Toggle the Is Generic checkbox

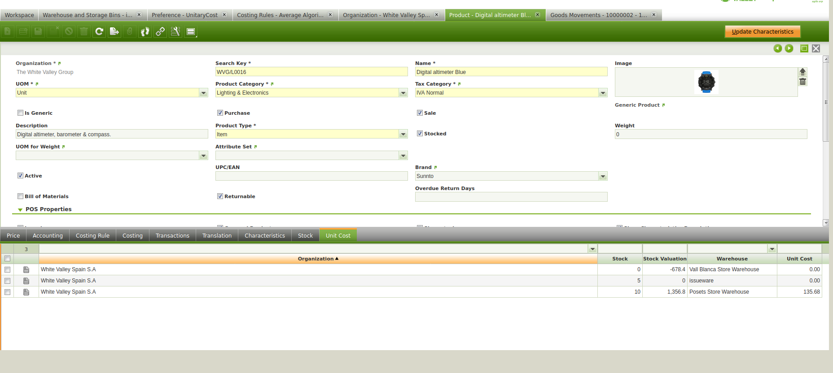(x=20, y=113)
